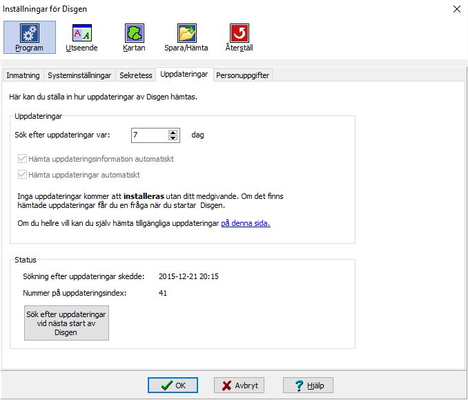Switch to the Systeminställningar tab

point(79,75)
